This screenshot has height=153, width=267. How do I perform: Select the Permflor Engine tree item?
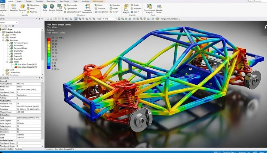(x=21, y=43)
